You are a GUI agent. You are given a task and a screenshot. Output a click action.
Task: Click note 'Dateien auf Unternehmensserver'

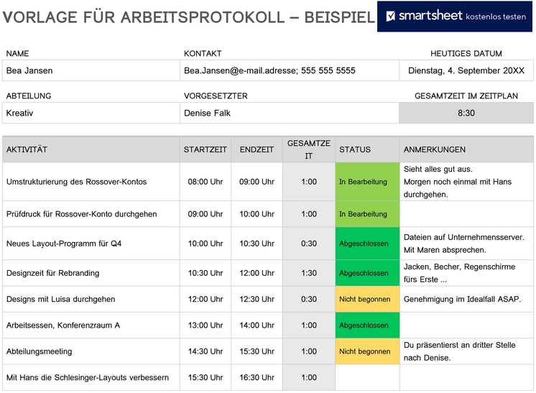tap(466, 244)
